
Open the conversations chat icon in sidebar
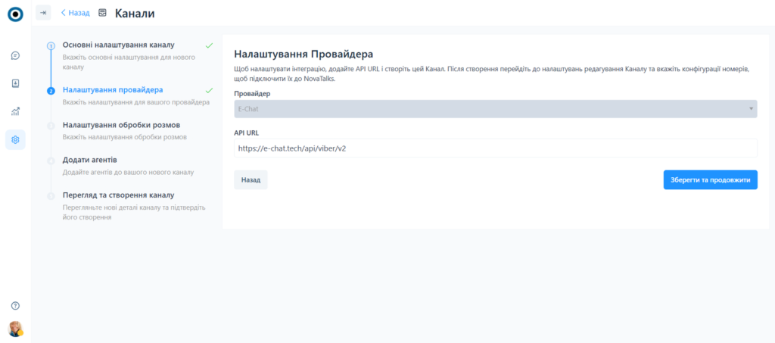tap(15, 55)
